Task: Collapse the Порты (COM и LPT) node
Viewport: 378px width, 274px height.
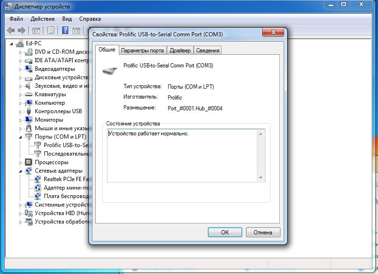Action: coord(21,137)
